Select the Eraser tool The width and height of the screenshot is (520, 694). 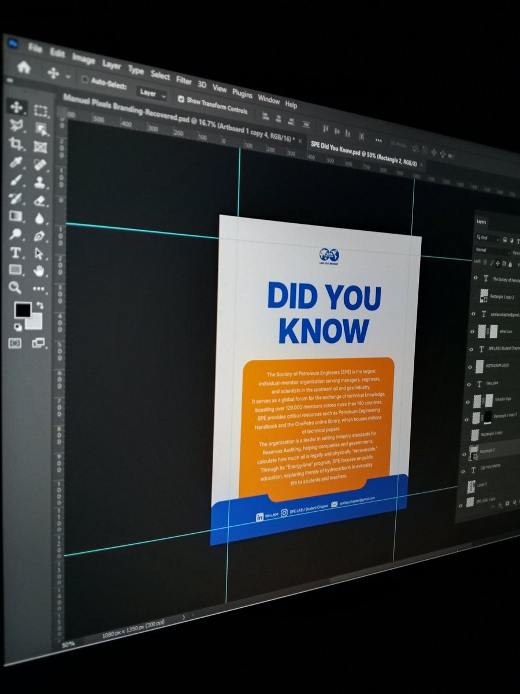[x=40, y=201]
